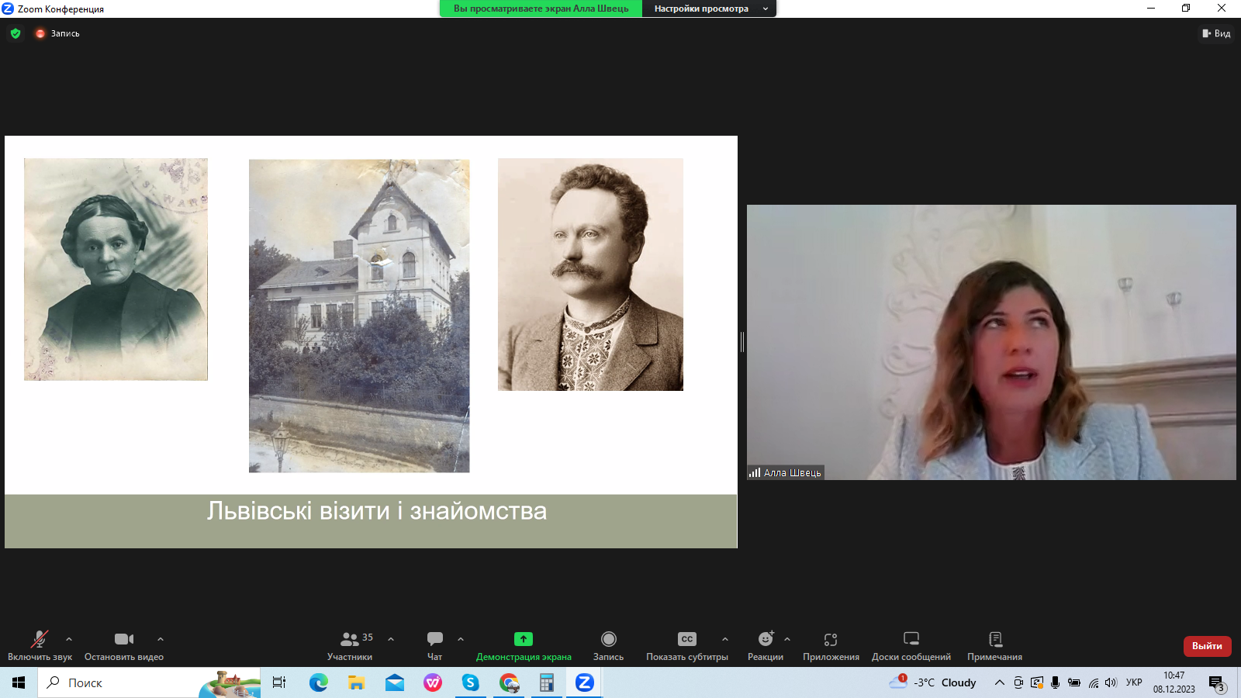
Task: Open the Notes (Примечания) icon
Action: 995,639
